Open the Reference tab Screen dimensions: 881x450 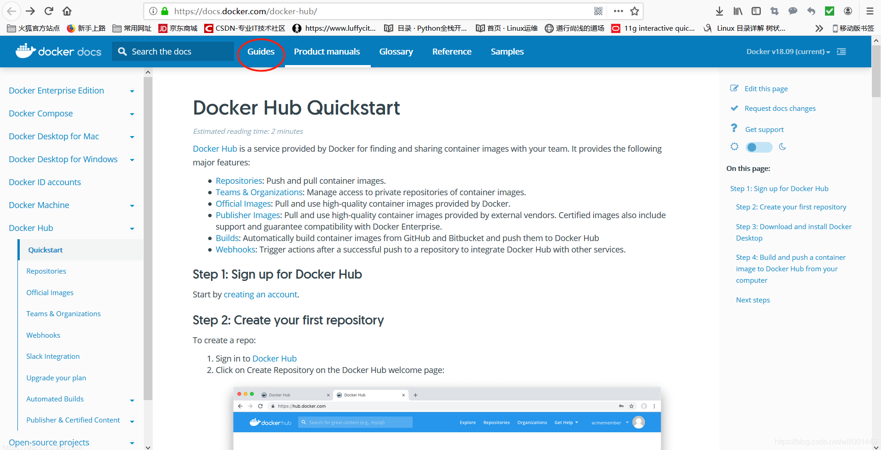pyautogui.click(x=452, y=51)
